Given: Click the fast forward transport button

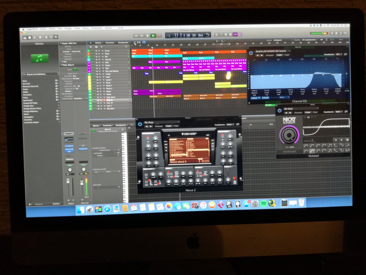Looking at the screenshot, I should click(142, 36).
